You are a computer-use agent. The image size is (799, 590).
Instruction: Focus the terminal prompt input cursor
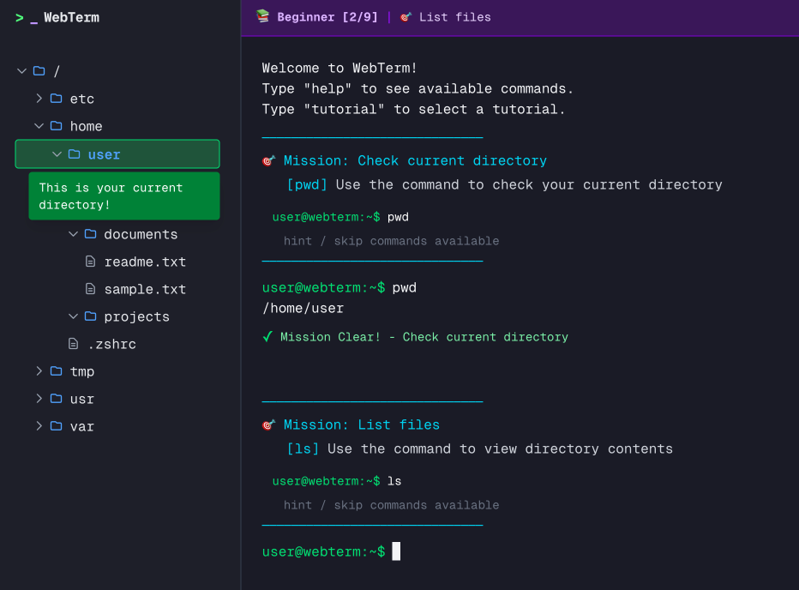396,551
